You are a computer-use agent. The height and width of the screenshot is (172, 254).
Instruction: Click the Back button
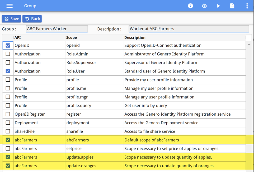click(32, 19)
